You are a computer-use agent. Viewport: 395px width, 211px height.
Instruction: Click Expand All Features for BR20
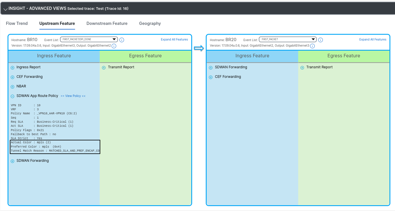click(373, 39)
